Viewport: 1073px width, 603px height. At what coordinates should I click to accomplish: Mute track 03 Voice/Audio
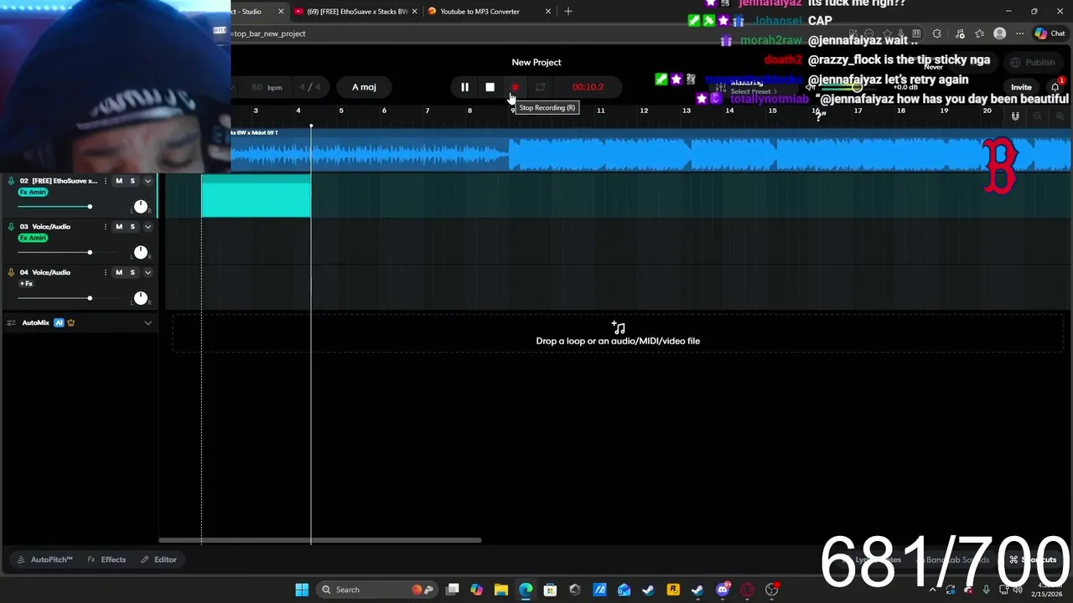pos(119,227)
